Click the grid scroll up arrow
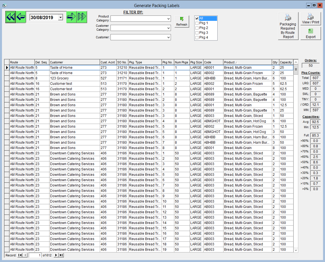Screen dimensions: 325x262 coord(296,62)
